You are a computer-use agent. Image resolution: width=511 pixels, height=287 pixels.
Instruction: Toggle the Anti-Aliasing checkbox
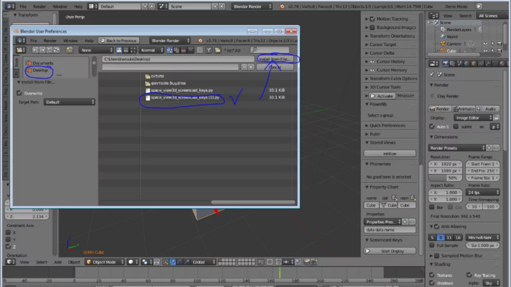(x=437, y=226)
